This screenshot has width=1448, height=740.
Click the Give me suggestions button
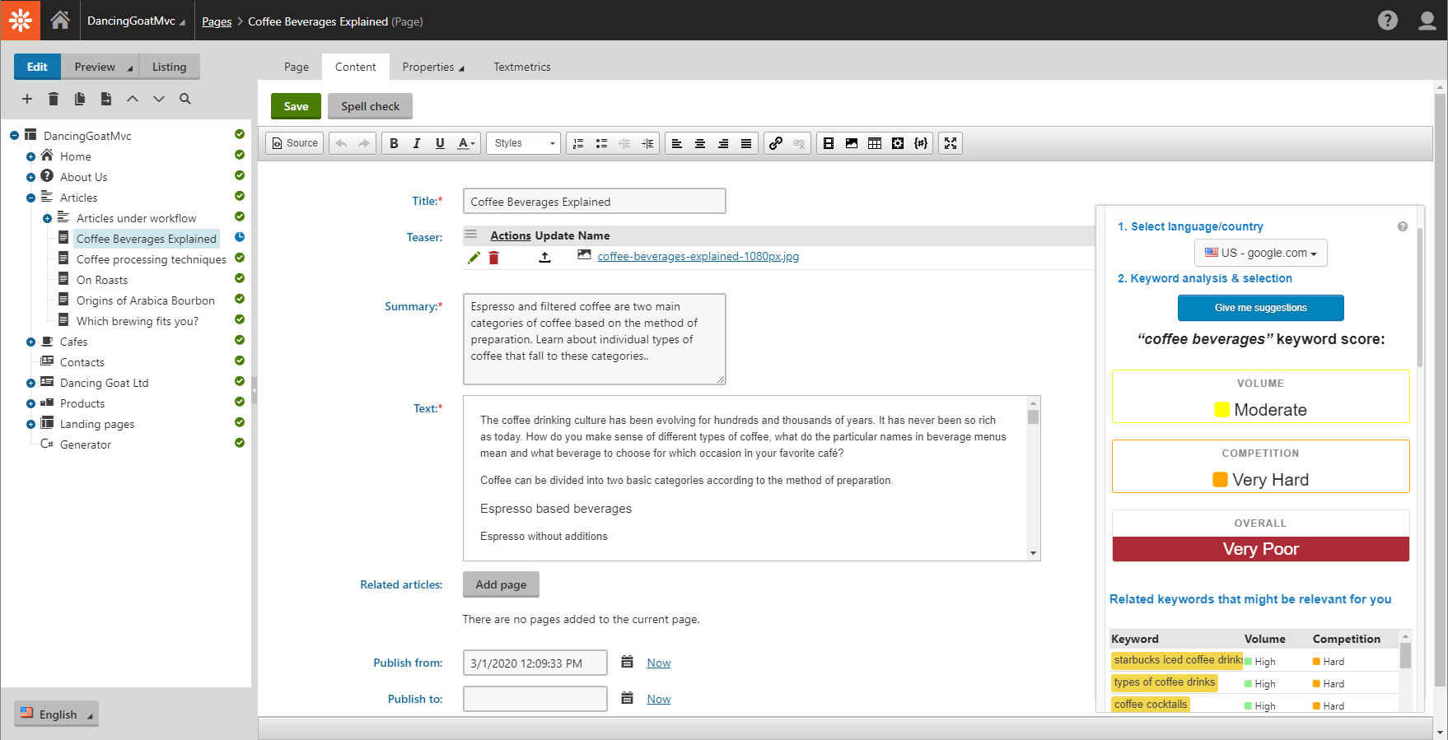(x=1260, y=308)
